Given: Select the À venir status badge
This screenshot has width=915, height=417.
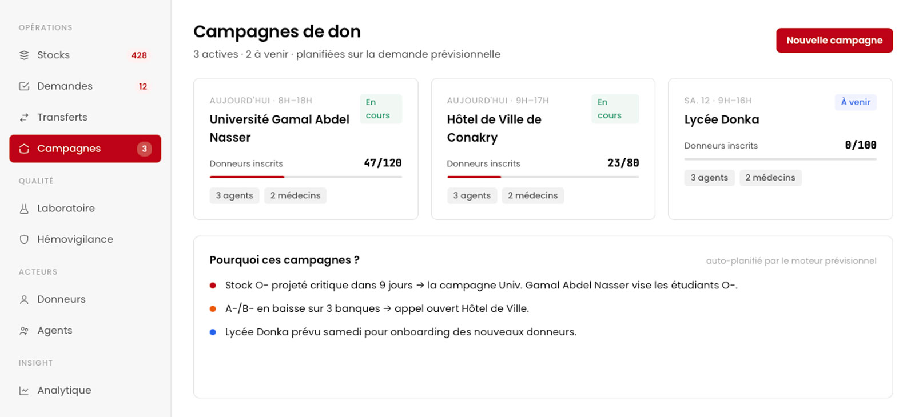Looking at the screenshot, I should [x=856, y=102].
